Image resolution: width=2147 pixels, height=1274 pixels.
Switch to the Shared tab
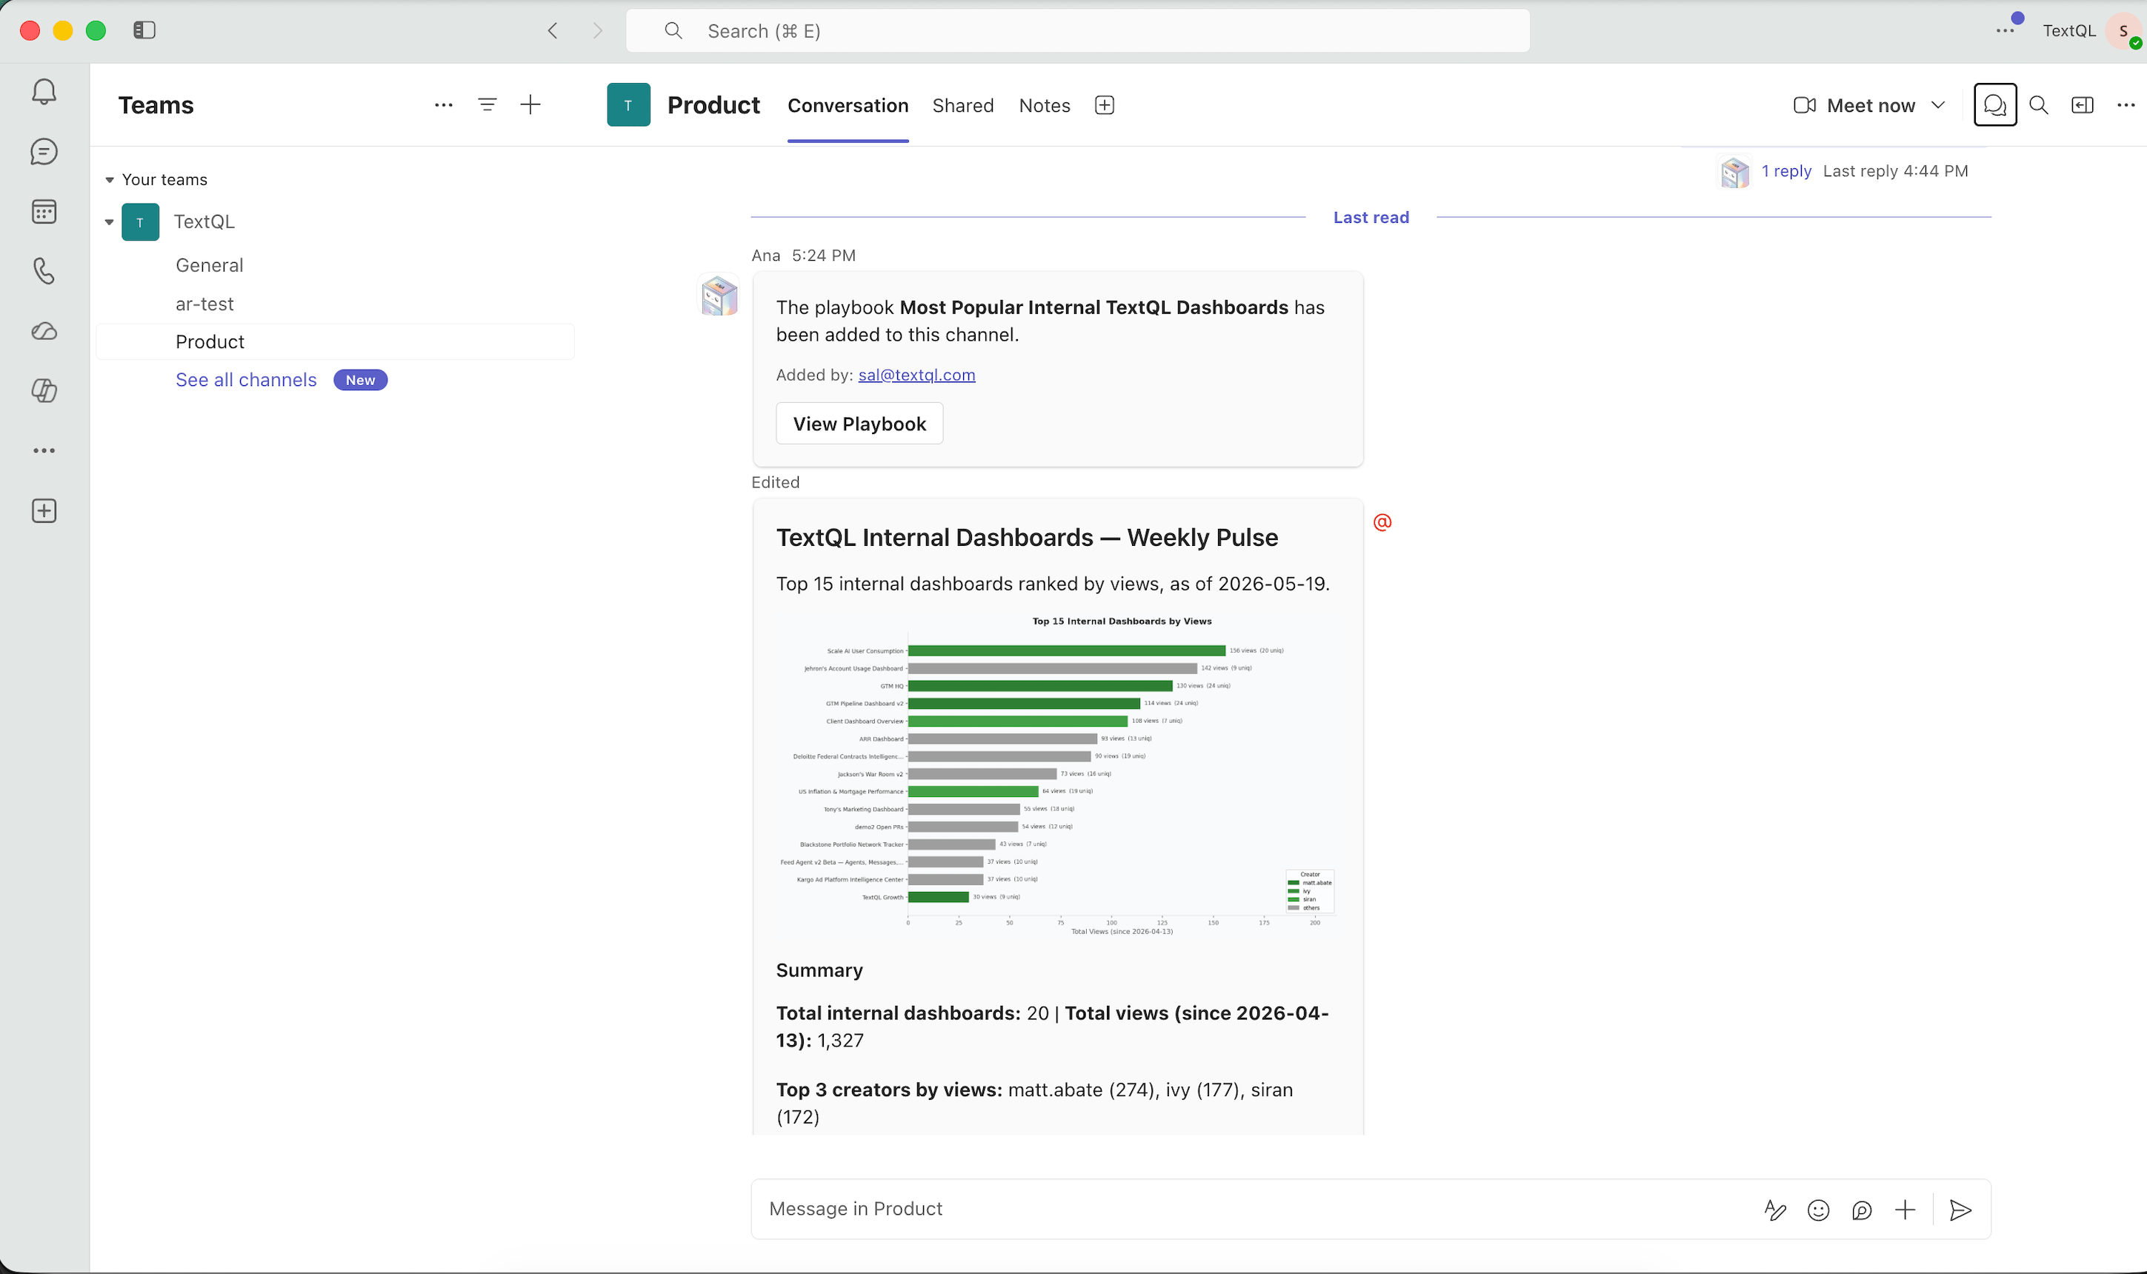click(x=963, y=106)
